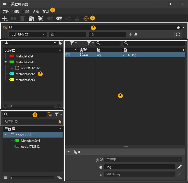The height and width of the screenshot is (183, 188).
Task: Toggle the orange advanced search icon
Action: point(5,28)
